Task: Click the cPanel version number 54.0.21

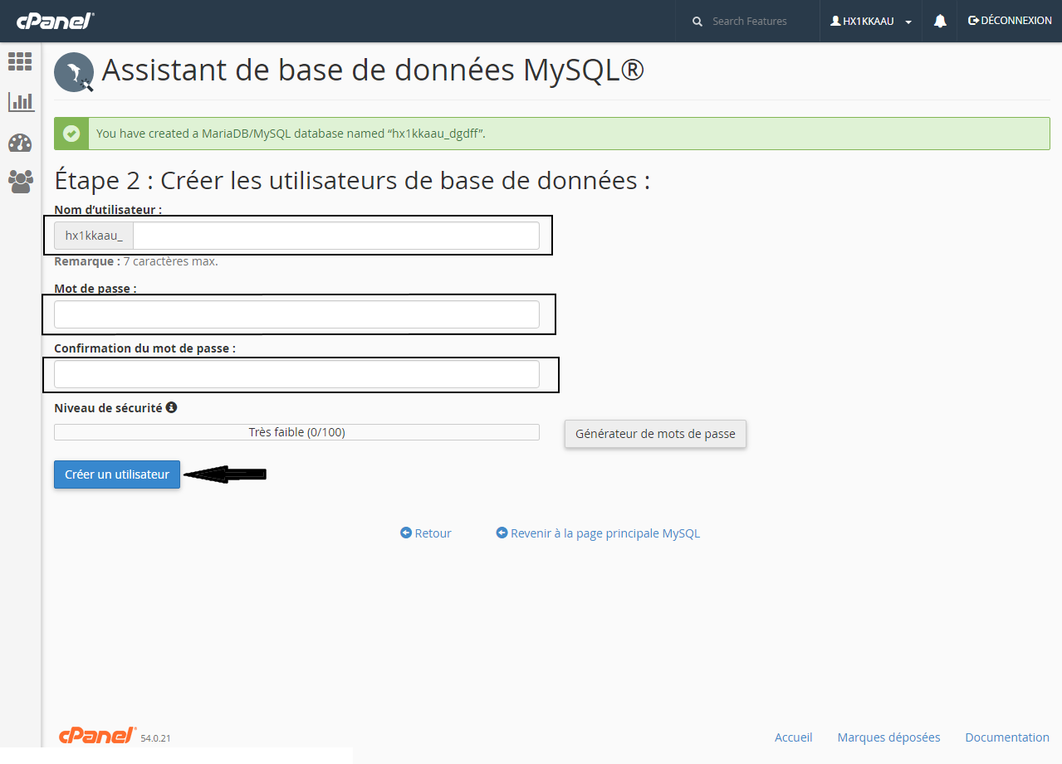Action: pos(156,737)
